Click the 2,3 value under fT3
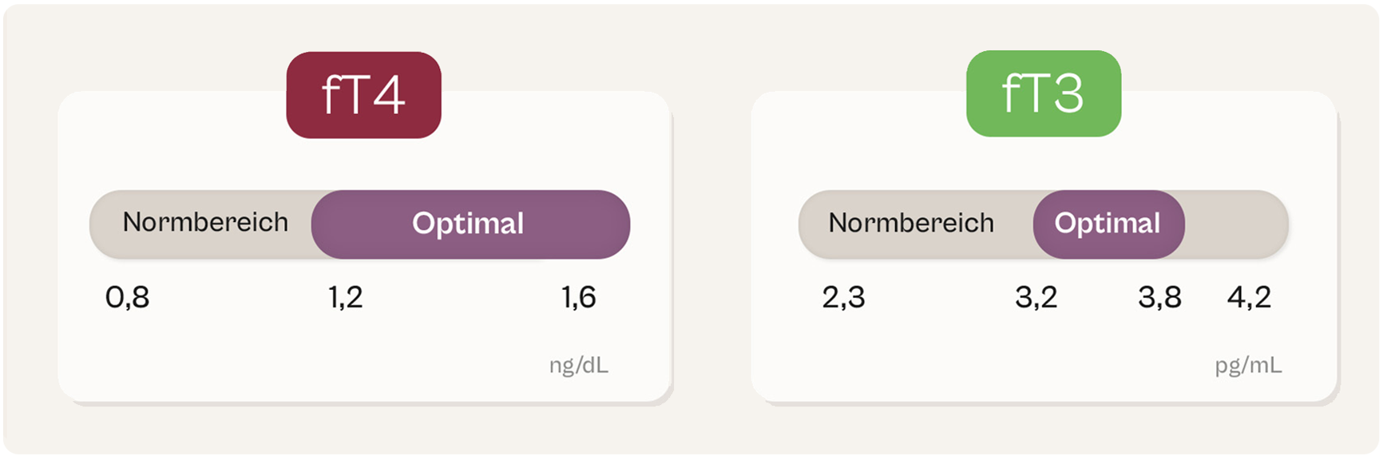 tap(843, 298)
